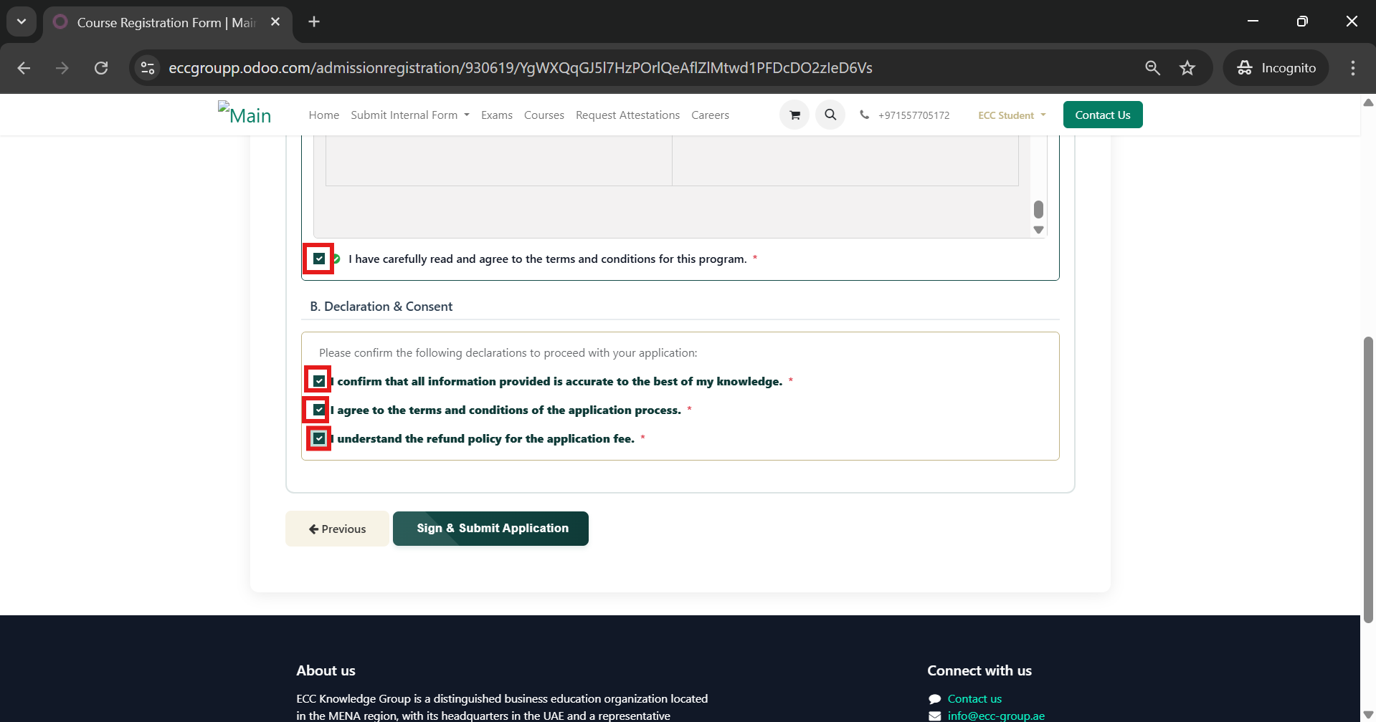Open the tab search dropdown arrow

[x=22, y=21]
